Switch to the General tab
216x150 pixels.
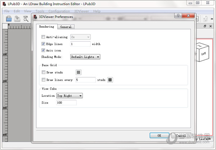coord(66,27)
